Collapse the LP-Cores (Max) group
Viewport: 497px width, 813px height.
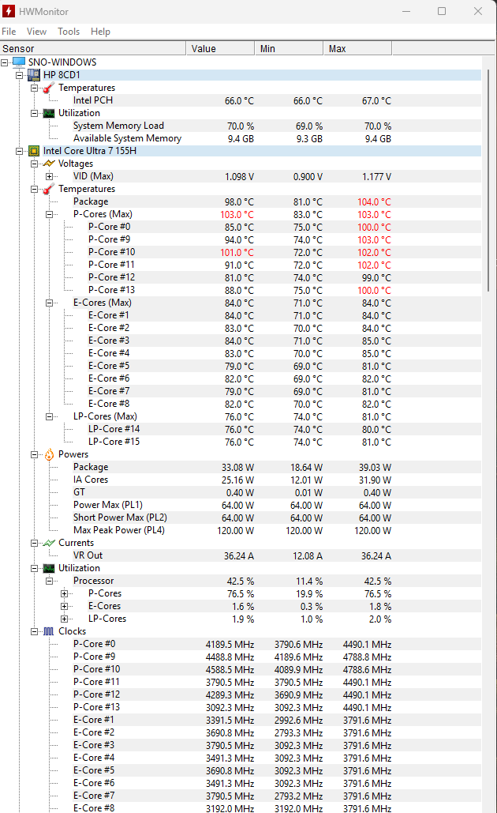(x=49, y=416)
